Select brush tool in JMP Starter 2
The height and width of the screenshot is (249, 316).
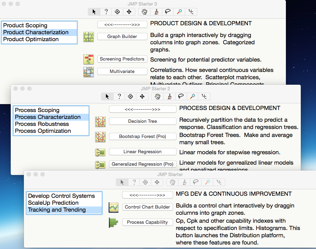[170, 96]
